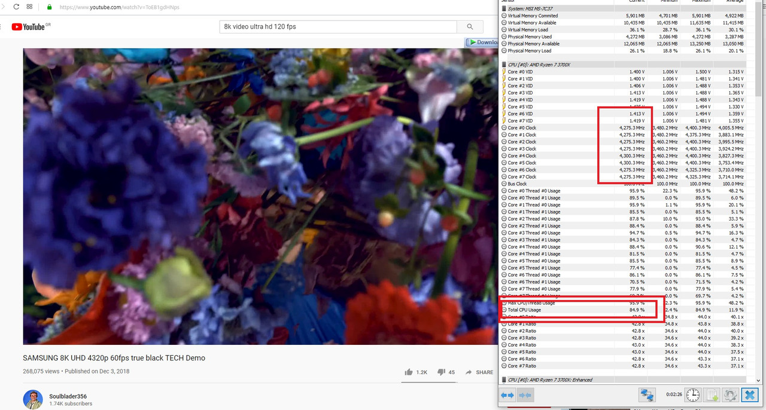Select the Core #7 VID row
766x410 pixels.
tap(623, 121)
